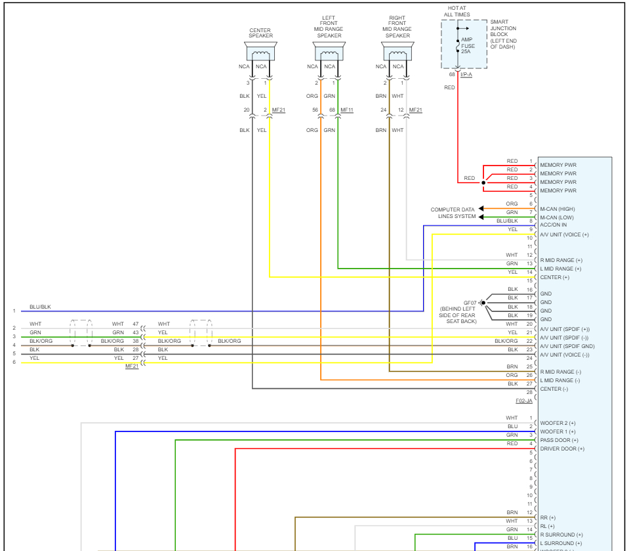The height and width of the screenshot is (551, 629).
Task: Click the I/P-A connector reference
Action: [466, 75]
